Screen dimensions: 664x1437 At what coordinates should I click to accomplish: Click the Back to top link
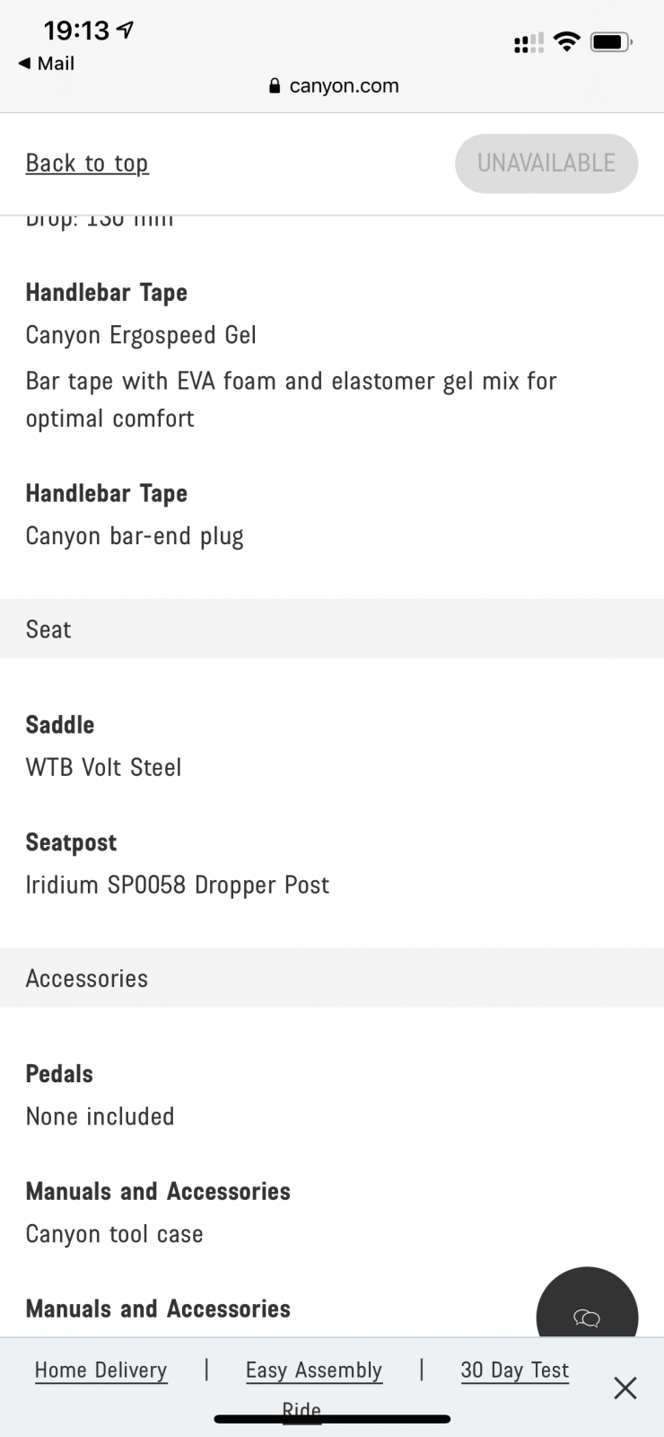pyautogui.click(x=87, y=163)
